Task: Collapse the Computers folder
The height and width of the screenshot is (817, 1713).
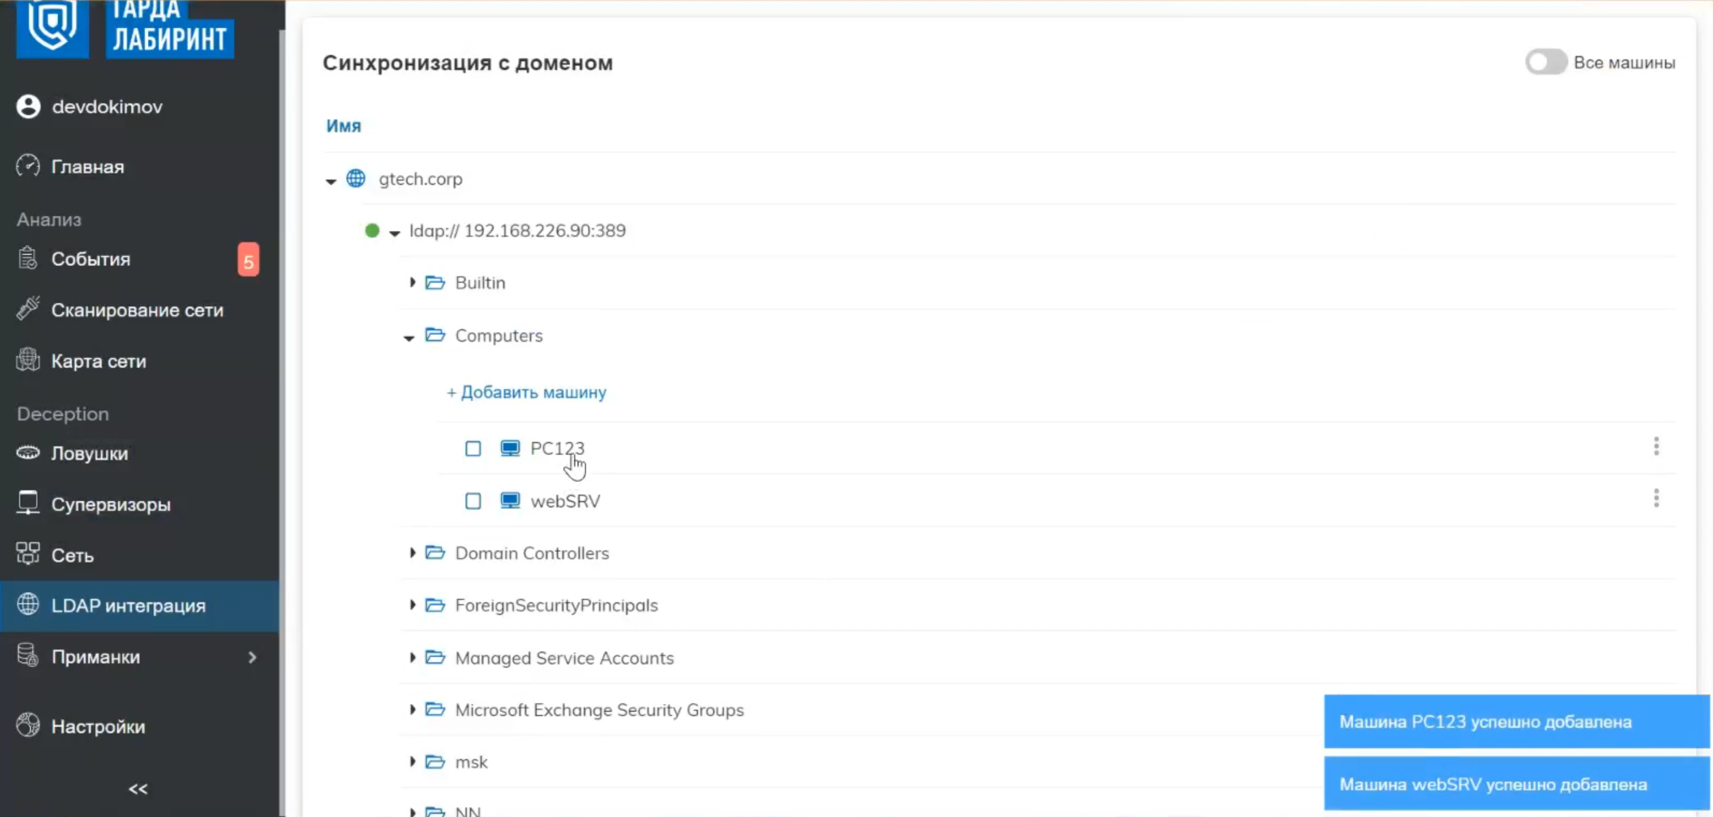Action: [409, 337]
